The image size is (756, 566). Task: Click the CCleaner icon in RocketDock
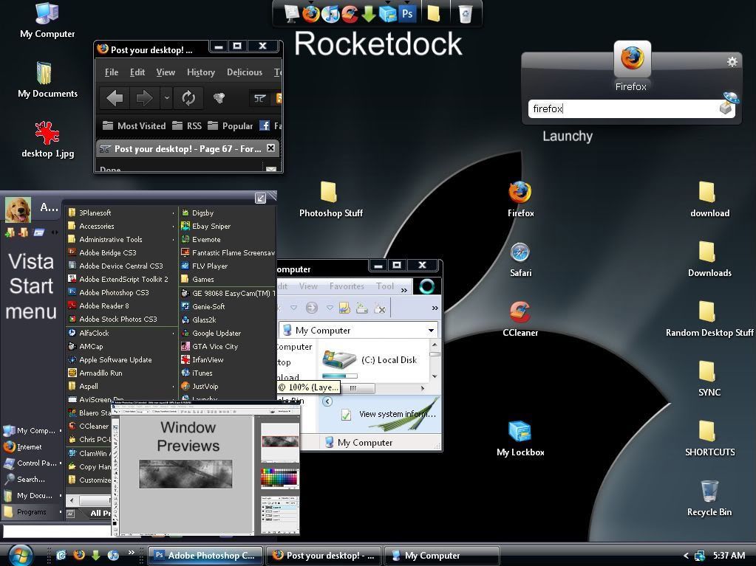coord(350,13)
